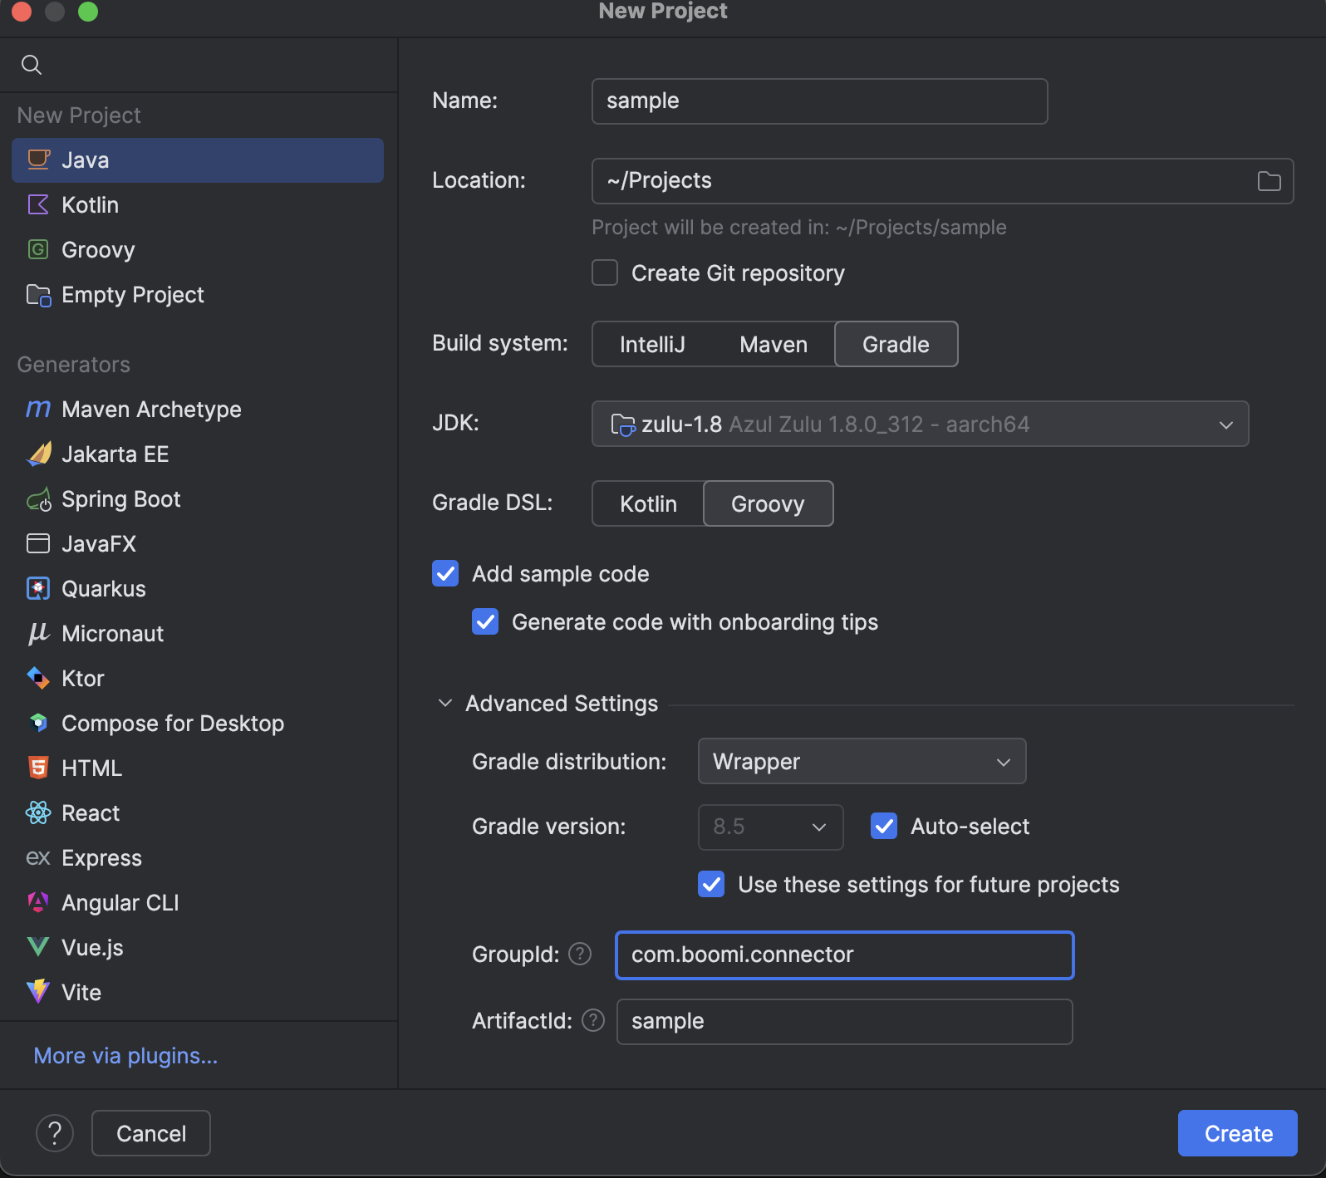Click the browse folder icon in Location field
The width and height of the screenshot is (1326, 1178).
[x=1269, y=181]
